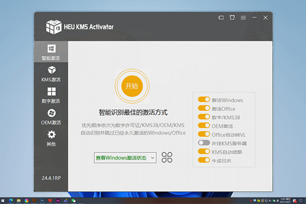Click the WeChat icon in system tray
306x204 pixels.
click(x=274, y=201)
